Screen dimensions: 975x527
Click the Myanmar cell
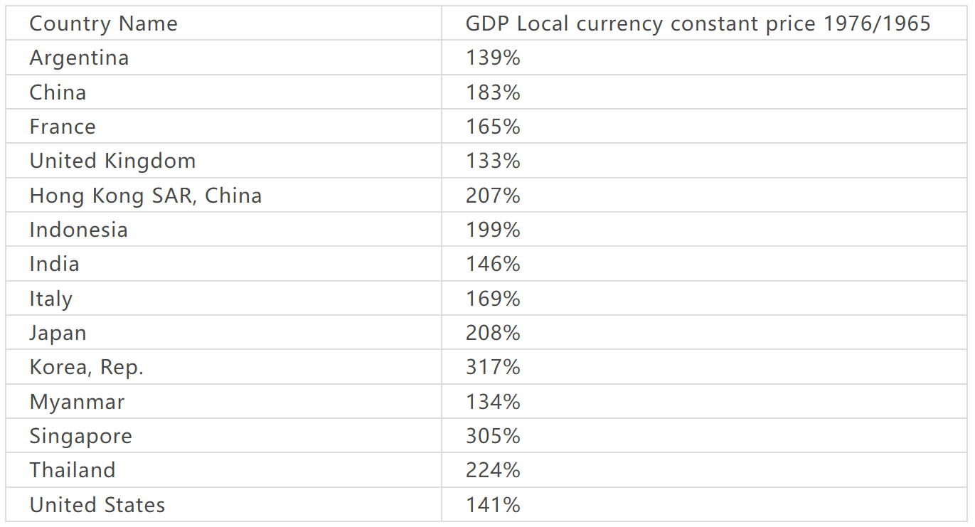pos(77,402)
